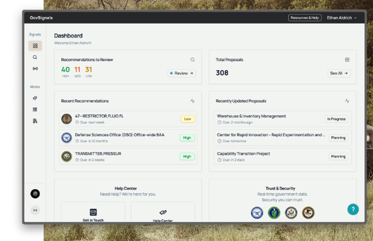Image resolution: width=373 pixels, height=241 pixels.
Task: Open Warehouse & Inventory Management proposal
Action: pos(283,119)
